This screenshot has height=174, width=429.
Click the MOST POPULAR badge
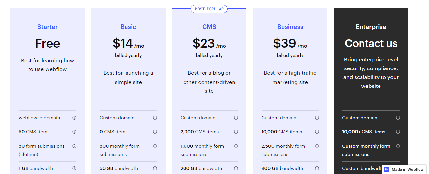[209, 9]
